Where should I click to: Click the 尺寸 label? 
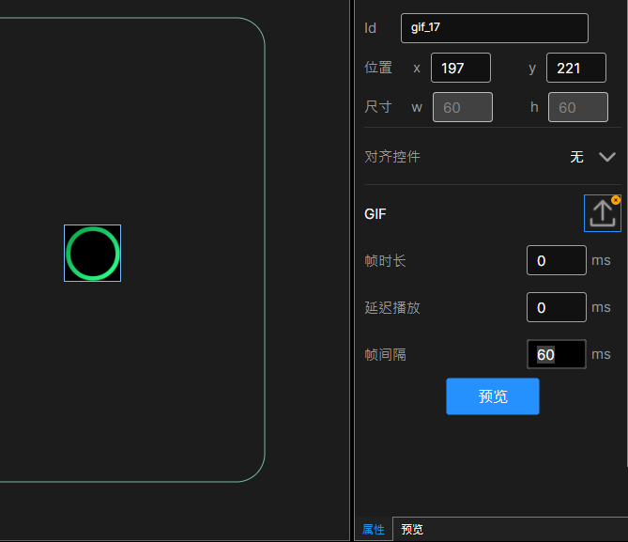tap(378, 107)
